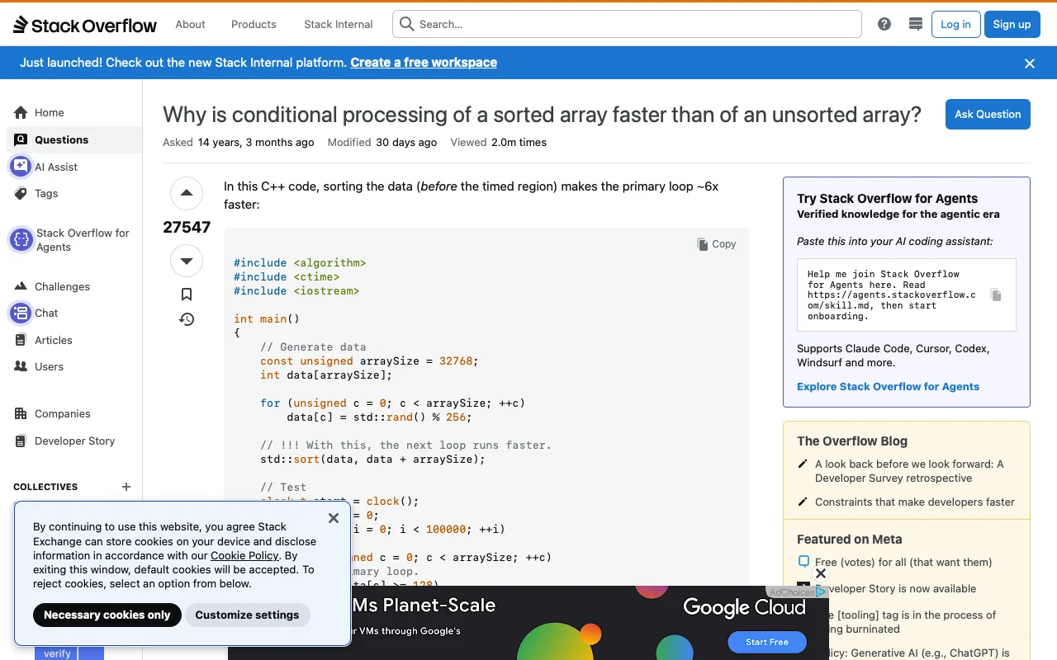Read the Developer Survey retrospective blog post

coord(909,471)
